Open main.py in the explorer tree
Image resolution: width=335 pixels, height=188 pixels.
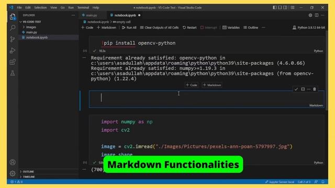tap(31, 32)
